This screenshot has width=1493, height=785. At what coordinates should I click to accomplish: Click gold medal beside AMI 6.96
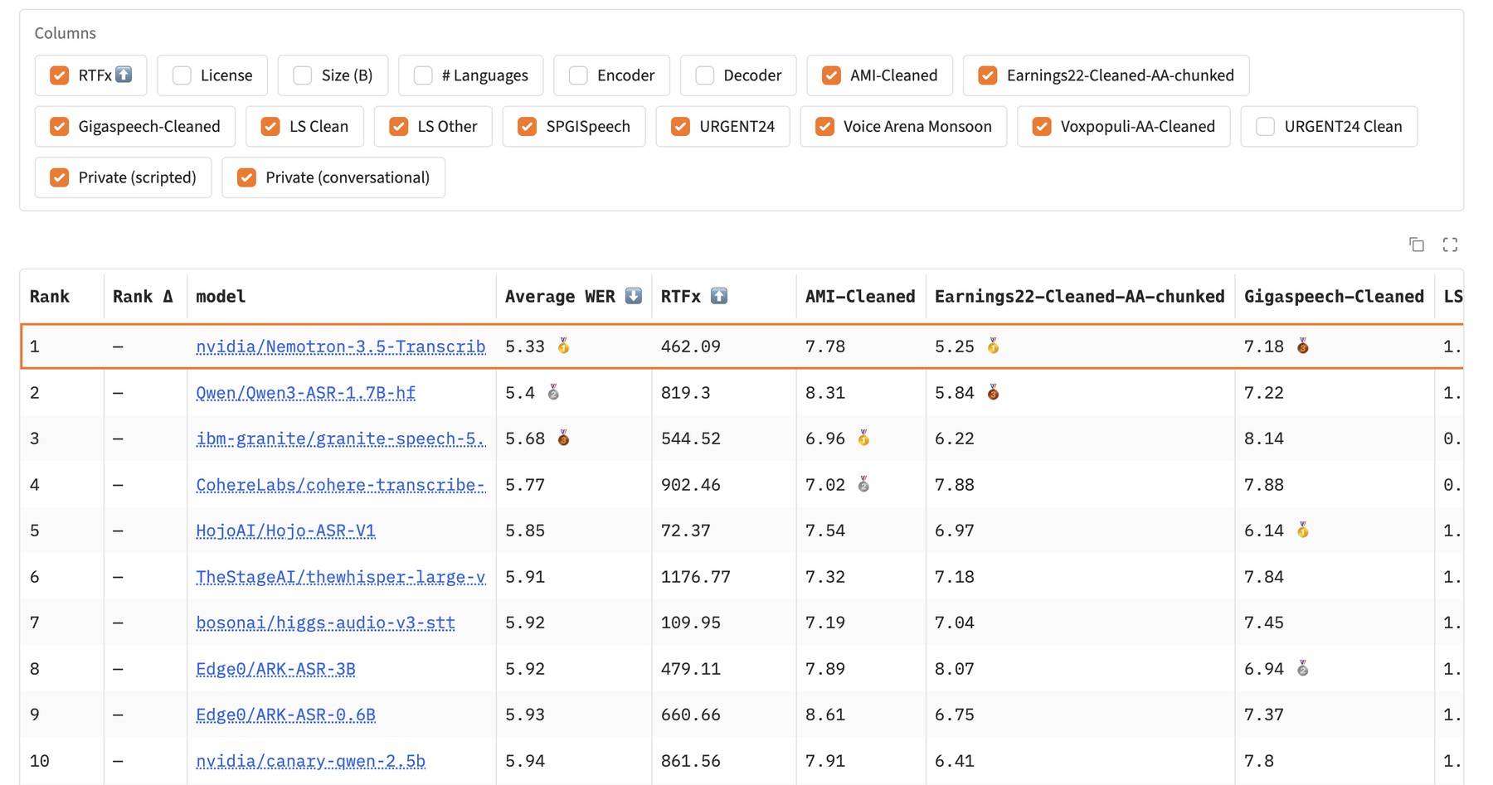(x=863, y=439)
